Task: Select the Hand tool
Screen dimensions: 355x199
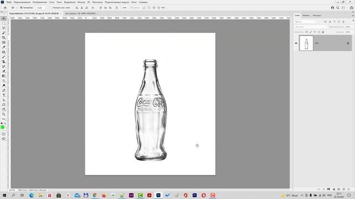Action: coord(4,109)
